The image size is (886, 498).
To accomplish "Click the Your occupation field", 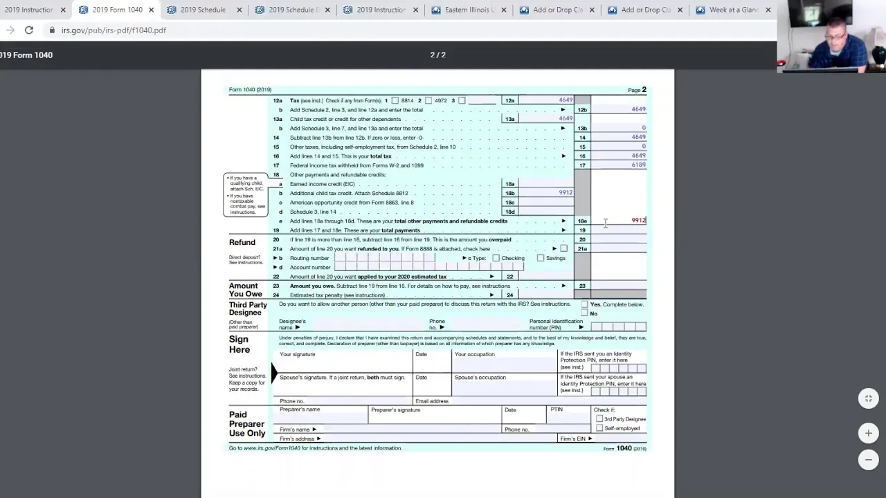I will click(x=505, y=365).
